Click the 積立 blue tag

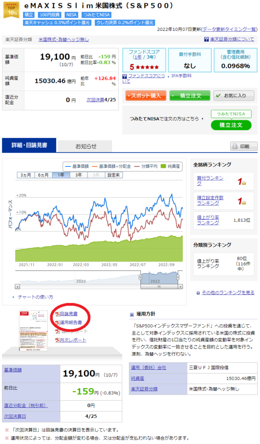click(x=29, y=15)
